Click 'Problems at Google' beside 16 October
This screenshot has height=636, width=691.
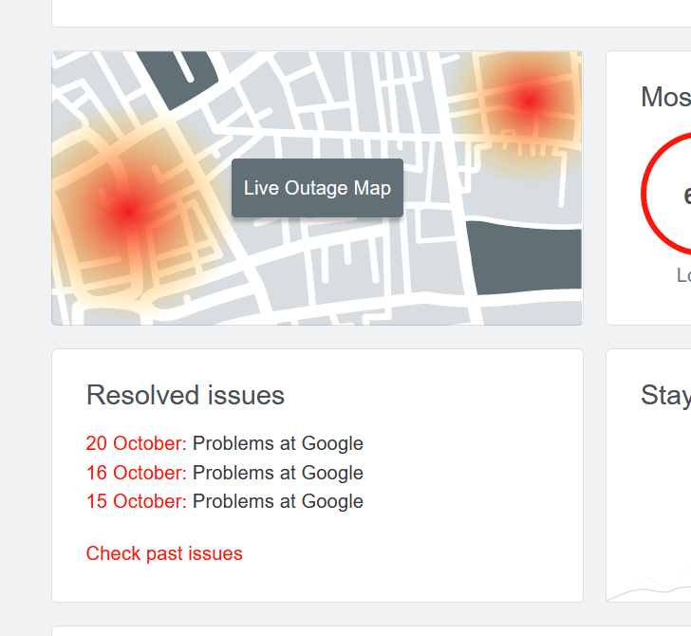pos(278,473)
